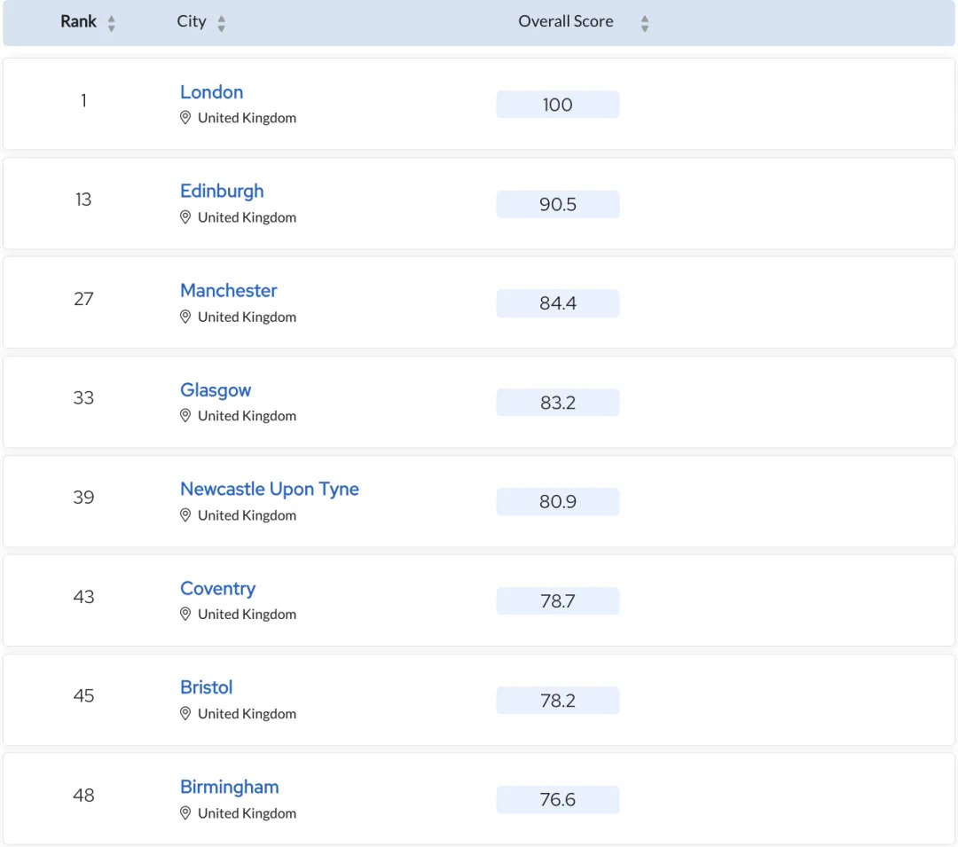This screenshot has height=847, width=958.
Task: Click London's overall score of 100
Action: (557, 105)
